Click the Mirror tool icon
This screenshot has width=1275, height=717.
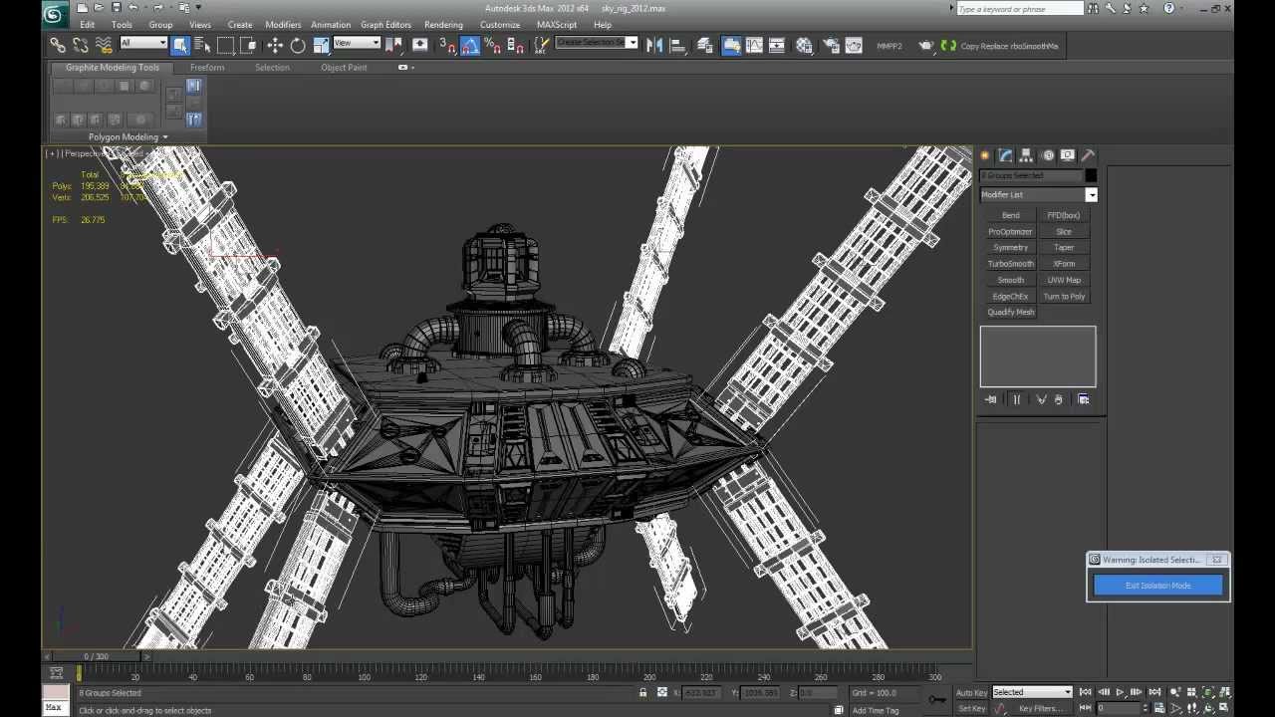click(654, 45)
